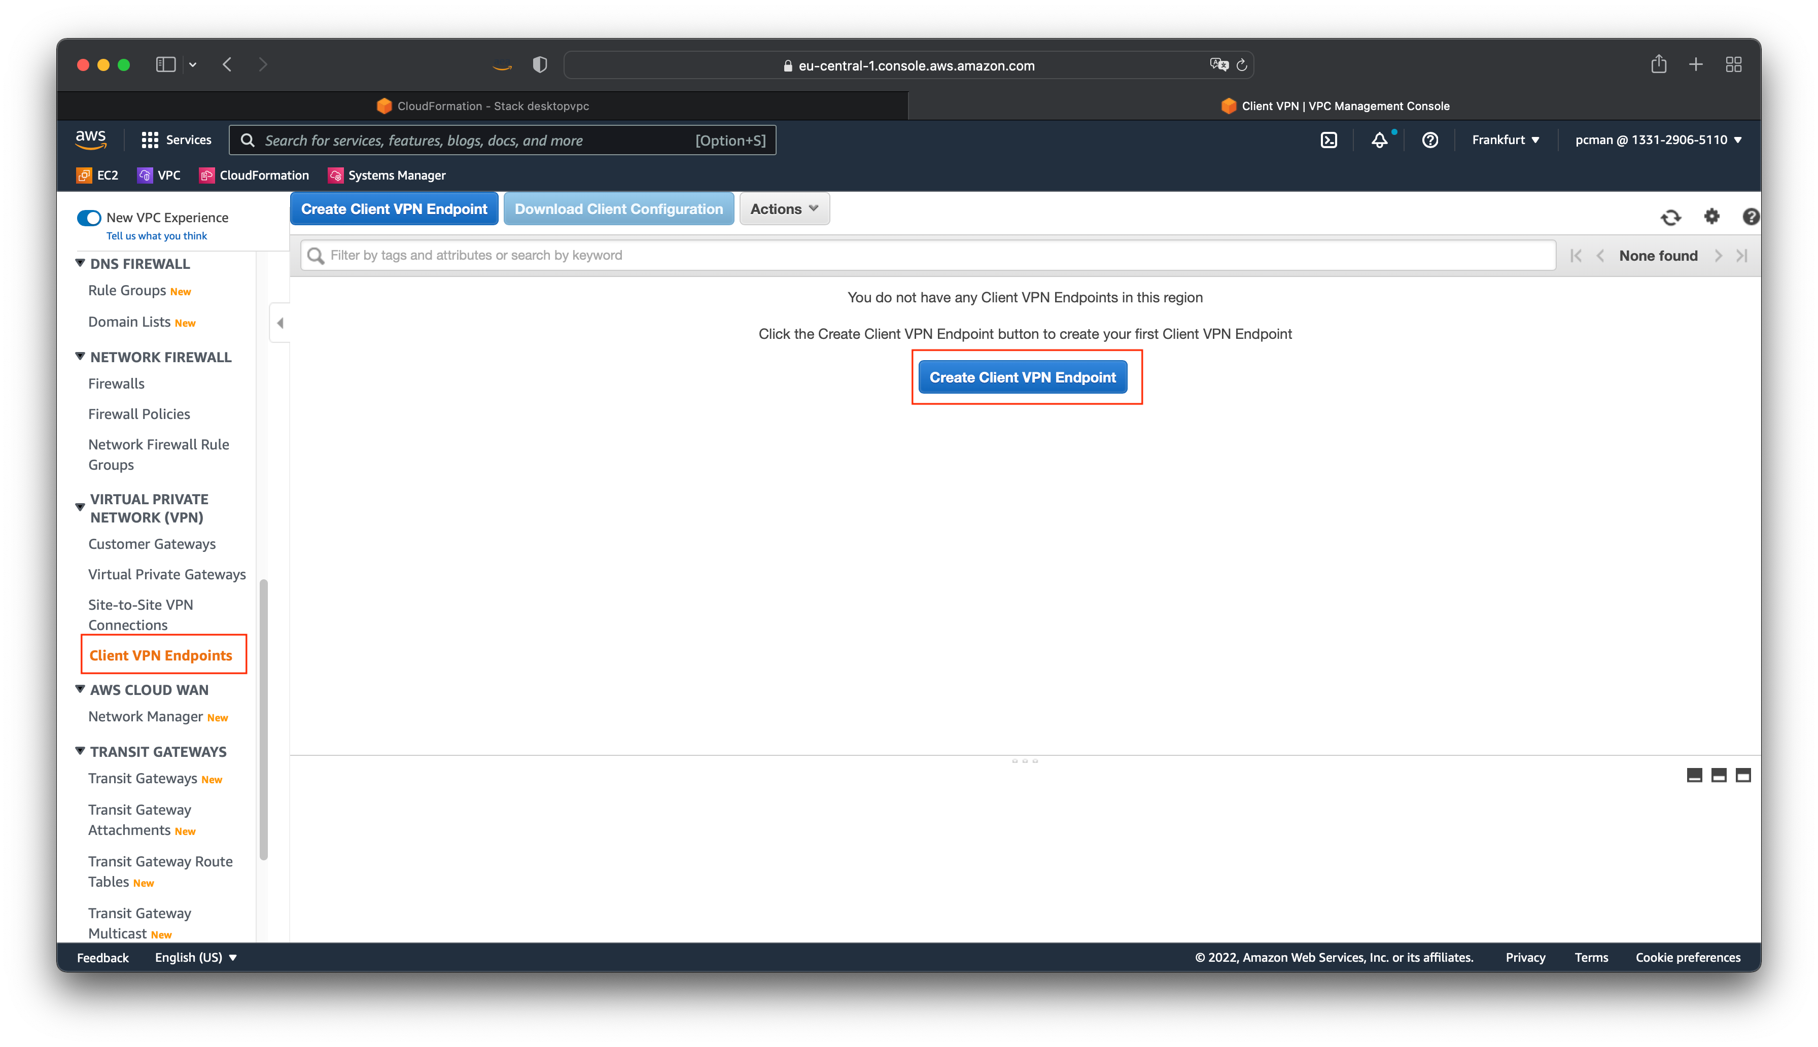Open the VPC favorite shortcut
Screen dimensions: 1818x1047
(x=159, y=176)
